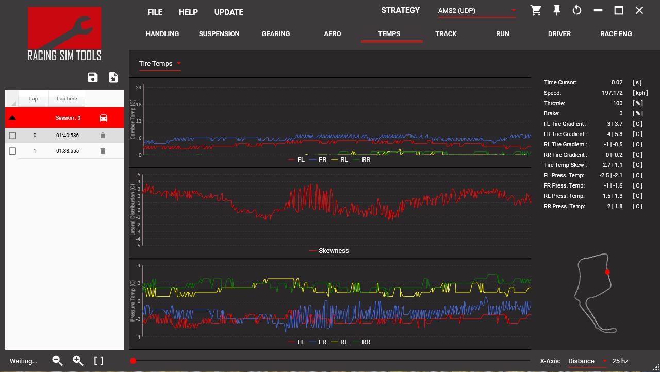Minimize the application window
This screenshot has width=660, height=372.
click(598, 10)
